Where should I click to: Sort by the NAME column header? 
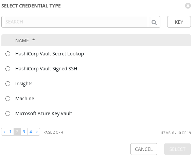coord(22,40)
